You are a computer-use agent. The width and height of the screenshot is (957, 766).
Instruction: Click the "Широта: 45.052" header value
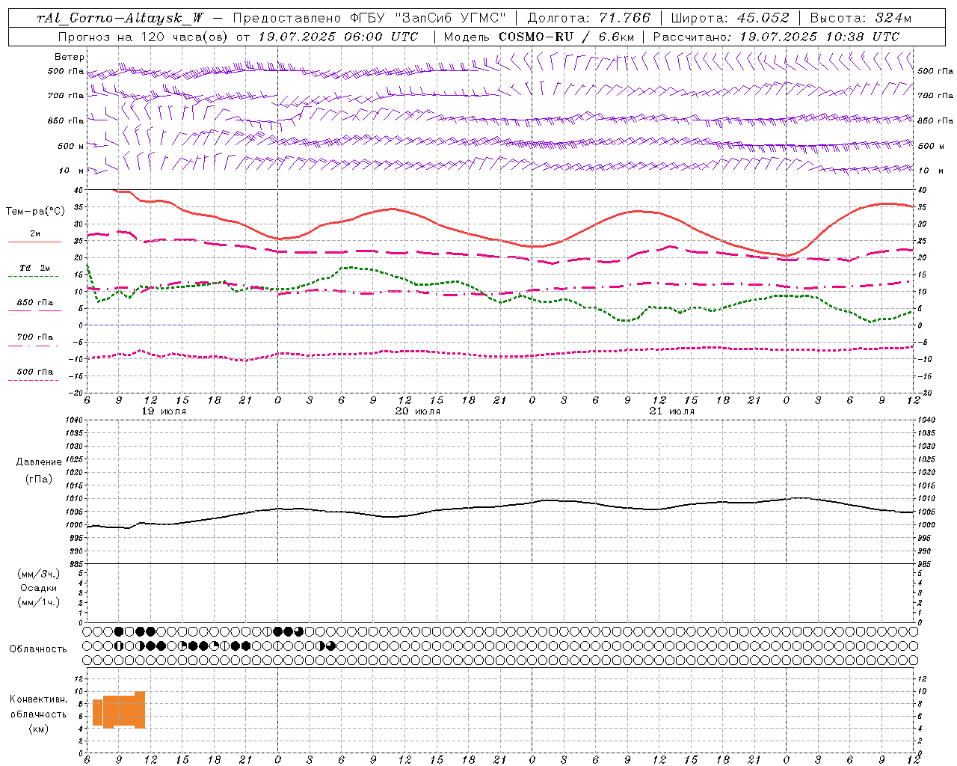[x=730, y=18]
